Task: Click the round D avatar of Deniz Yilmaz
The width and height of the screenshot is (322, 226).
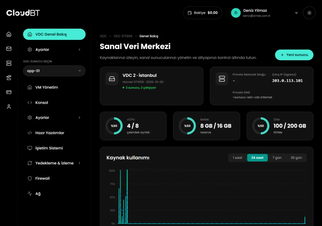Action: point(236,13)
